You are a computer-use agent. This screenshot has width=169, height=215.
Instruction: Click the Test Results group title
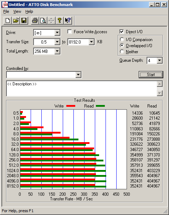84,100
